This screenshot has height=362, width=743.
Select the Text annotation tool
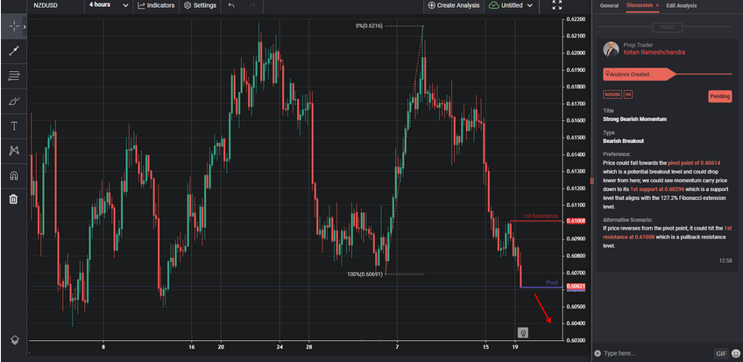click(x=14, y=125)
